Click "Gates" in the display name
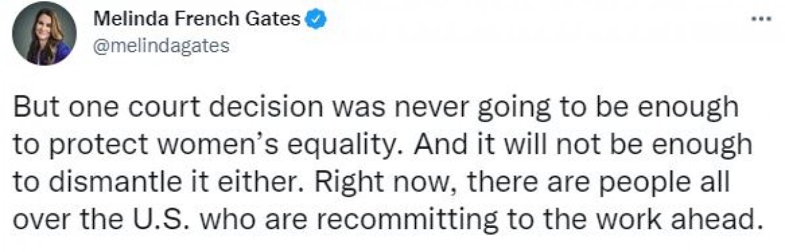The width and height of the screenshot is (785, 252). pos(278,21)
